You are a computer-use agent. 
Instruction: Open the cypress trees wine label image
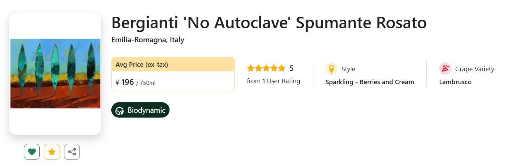pos(55,74)
